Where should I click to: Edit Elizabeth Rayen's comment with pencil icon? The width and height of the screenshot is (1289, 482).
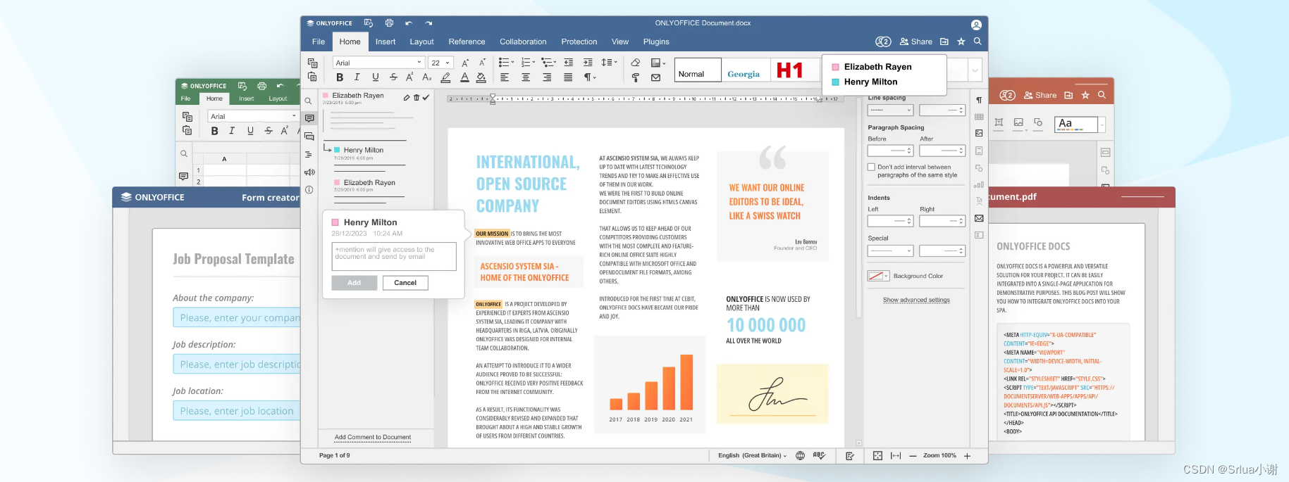[x=407, y=98]
